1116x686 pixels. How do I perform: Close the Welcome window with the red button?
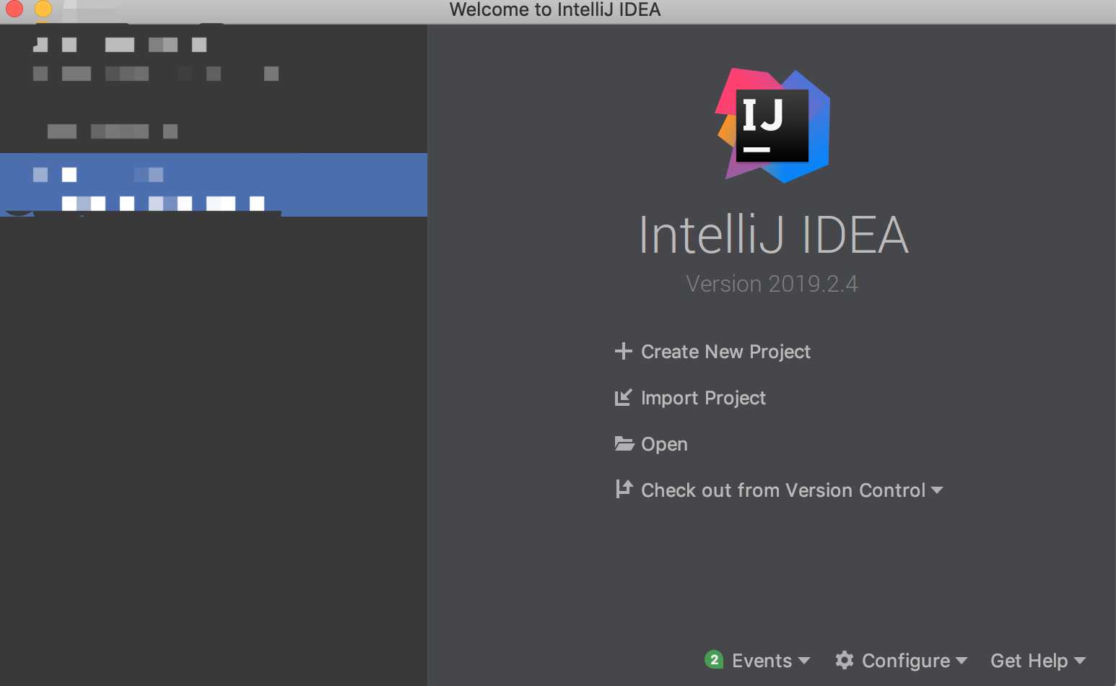tap(14, 9)
